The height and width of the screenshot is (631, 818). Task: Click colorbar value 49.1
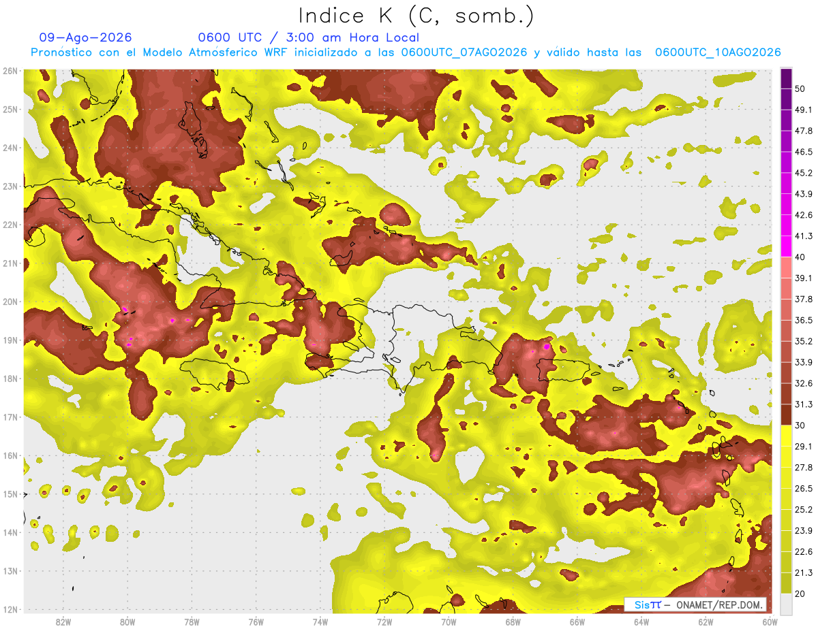(804, 110)
